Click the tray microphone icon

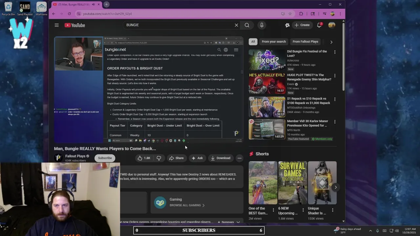pos(377,231)
